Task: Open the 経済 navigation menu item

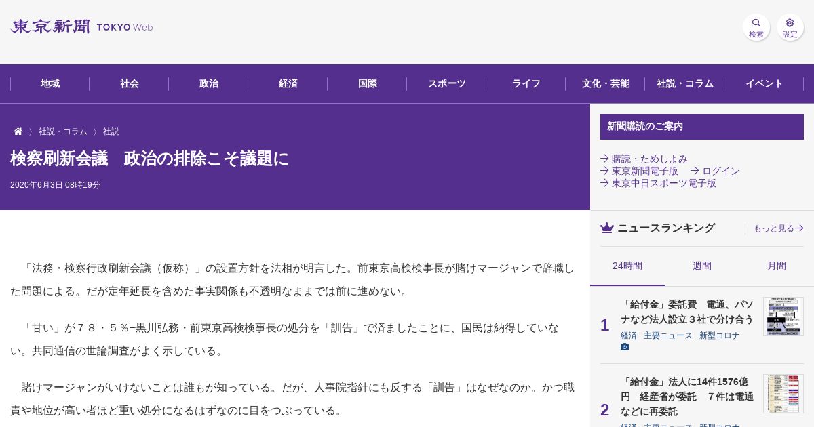Action: tap(288, 83)
